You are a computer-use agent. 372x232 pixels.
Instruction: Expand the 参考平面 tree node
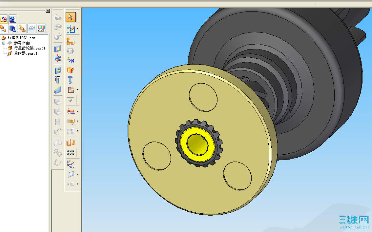[4, 43]
